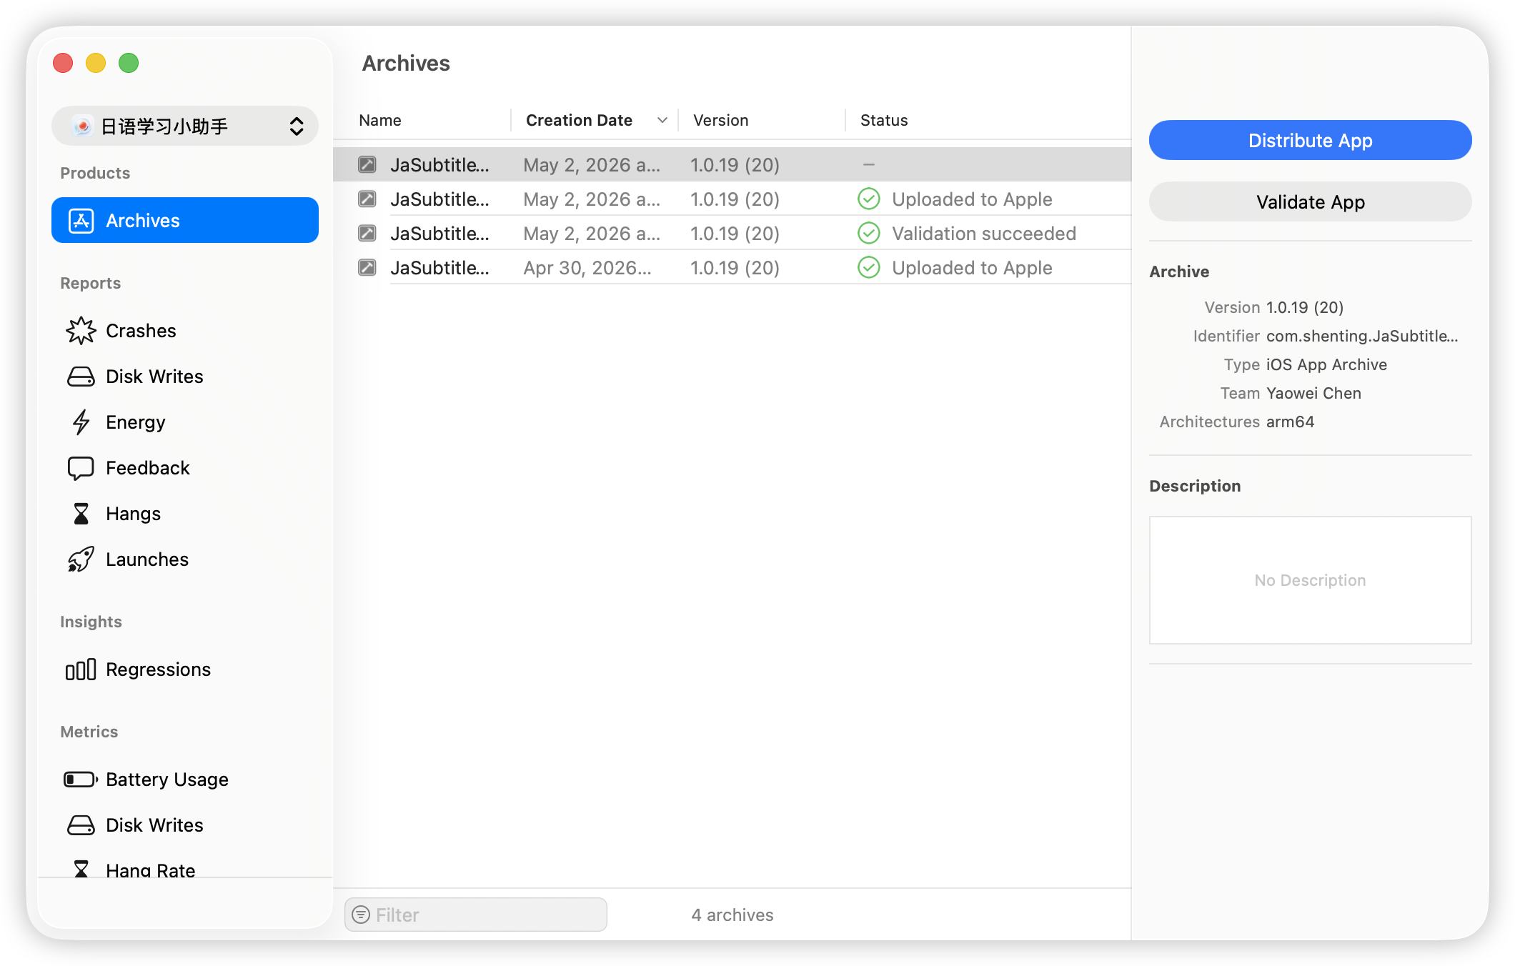Click the Disk Writes drive icon under Metrics
Viewport: 1515px width, 966px height.
81,825
